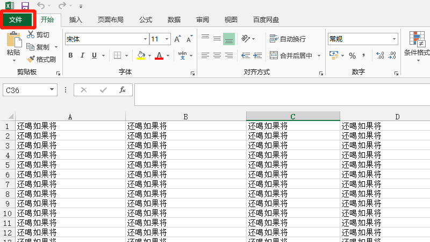This screenshot has height=242, width=430.
Task: Toggle Wrap Text (自动换行)
Action: point(288,39)
